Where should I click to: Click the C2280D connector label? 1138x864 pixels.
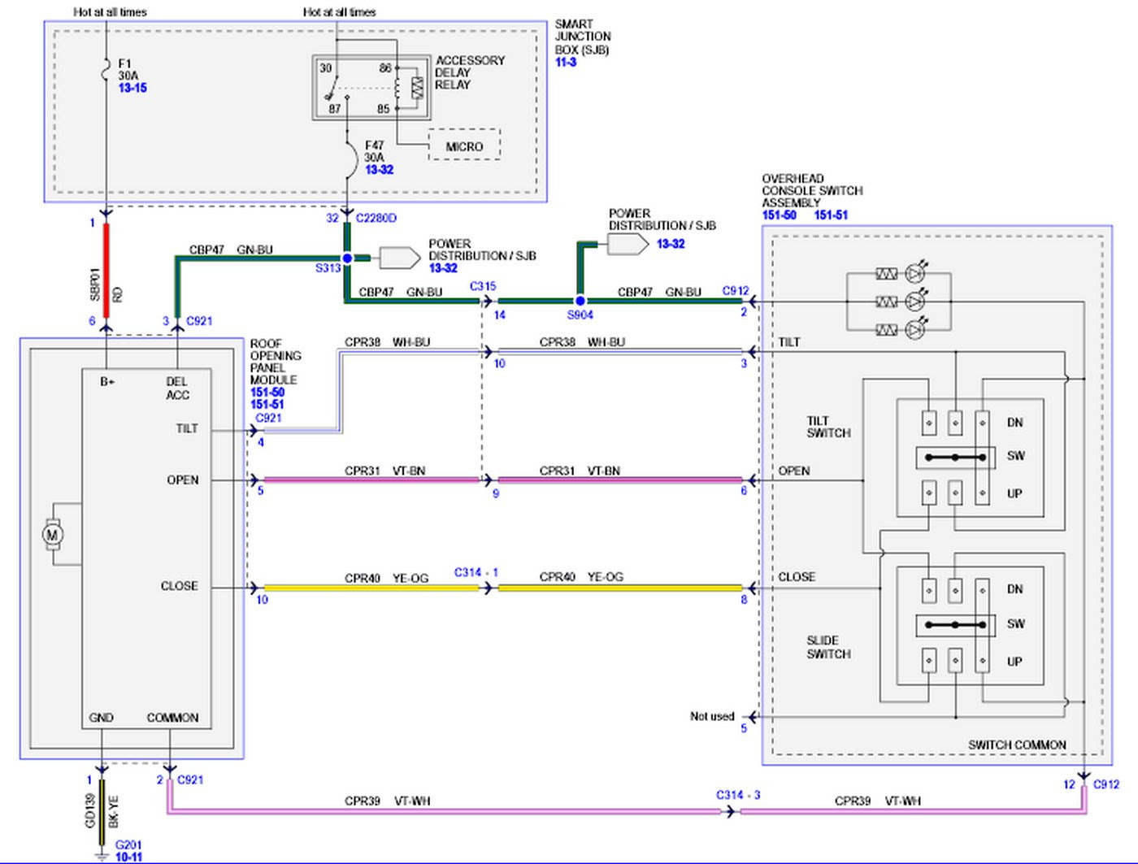376,218
